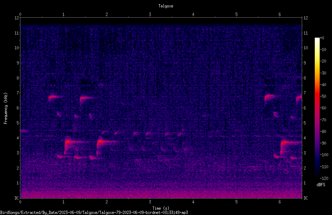332x215 pixels.
Task: Click "3" on the top time axis
Action: click(150, 14)
